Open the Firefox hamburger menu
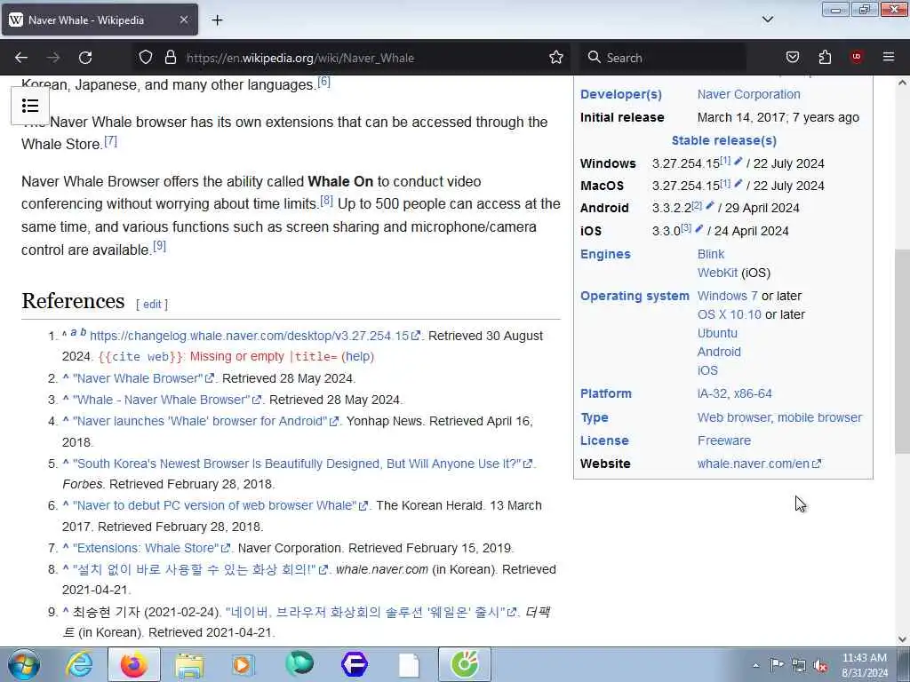Screen dimensions: 910x682 (x=889, y=57)
